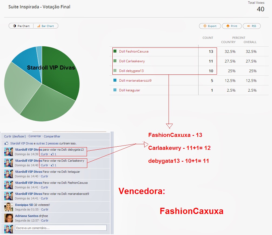Click the 'Domingo às 14:41' timestamp on FashionCaxuxa comment
This screenshot has height=235, width=272.
pos(26,187)
